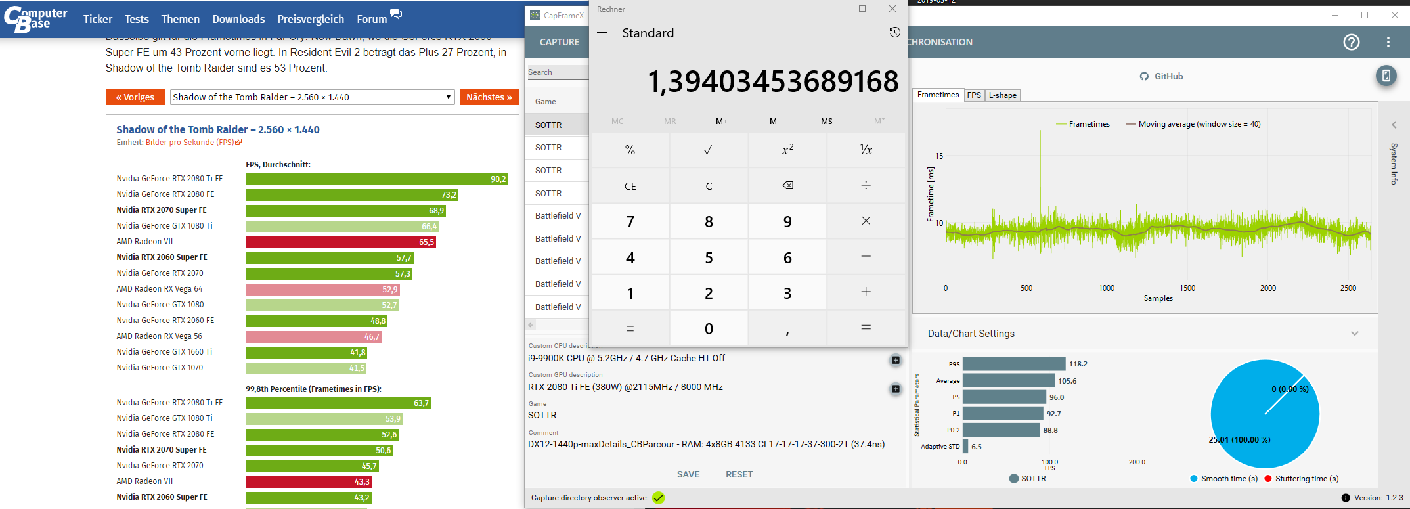Click the divide operator key

click(x=866, y=186)
